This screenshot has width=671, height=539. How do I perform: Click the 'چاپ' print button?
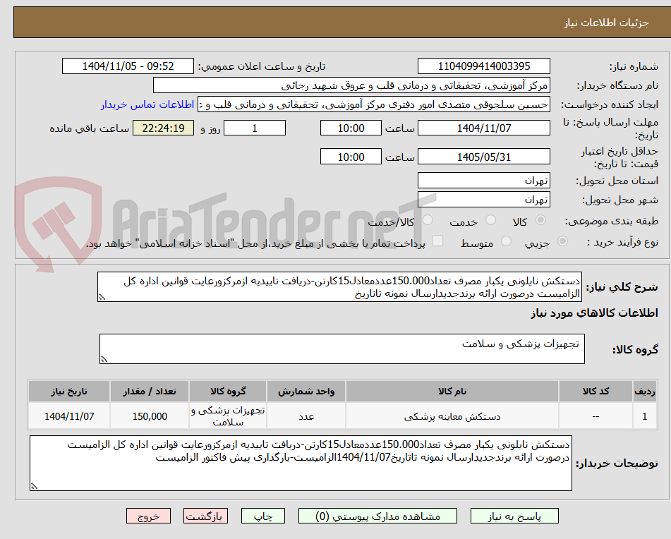point(263,516)
